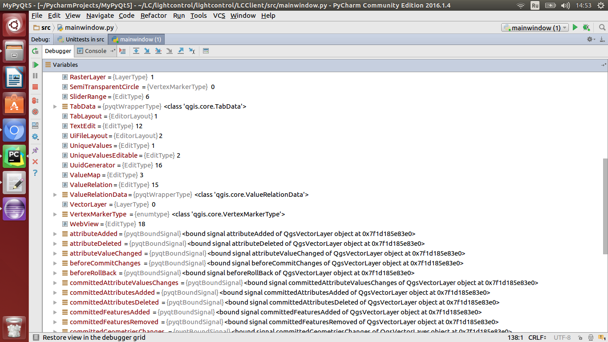Image resolution: width=608 pixels, height=342 pixels.
Task: Select the mainwindow (1) debug tab
Action: (136, 39)
